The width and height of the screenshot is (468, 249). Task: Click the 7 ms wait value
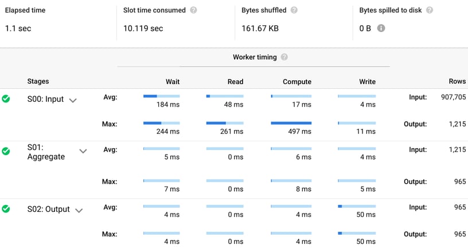172,189
